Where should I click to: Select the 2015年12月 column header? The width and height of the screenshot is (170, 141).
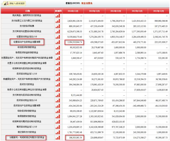click(x=94, y=11)
